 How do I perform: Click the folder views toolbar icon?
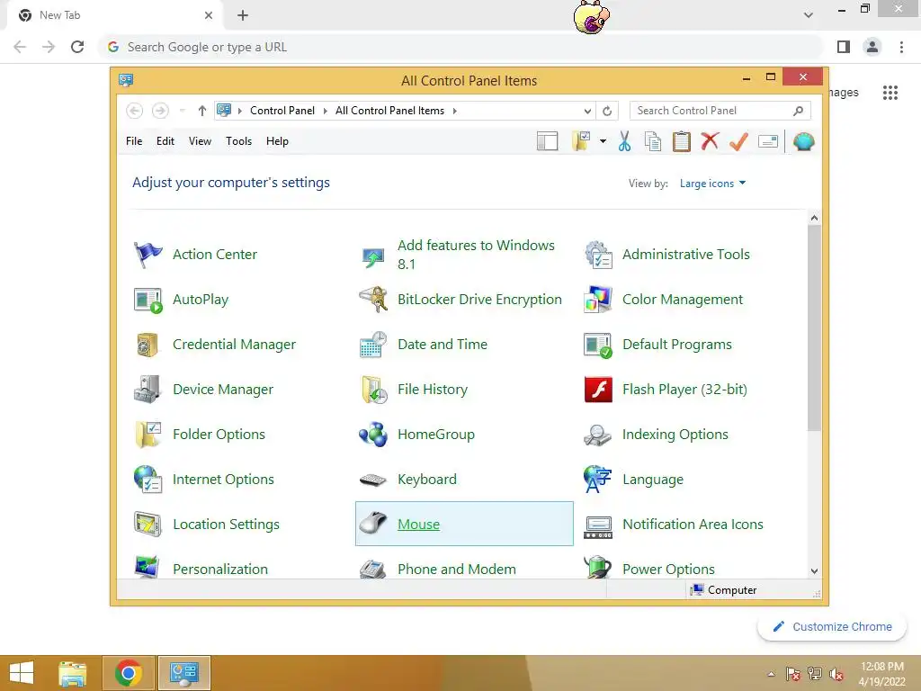point(580,141)
